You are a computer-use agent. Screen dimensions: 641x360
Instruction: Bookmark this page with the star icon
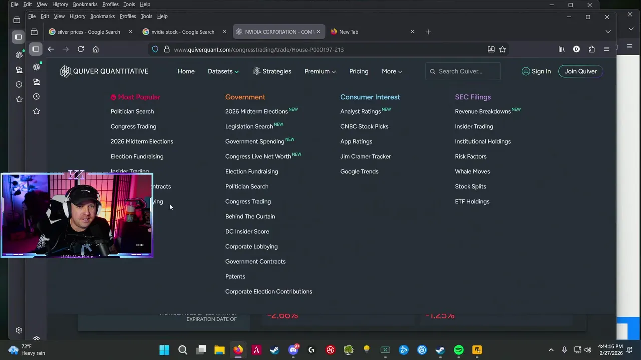pyautogui.click(x=502, y=49)
